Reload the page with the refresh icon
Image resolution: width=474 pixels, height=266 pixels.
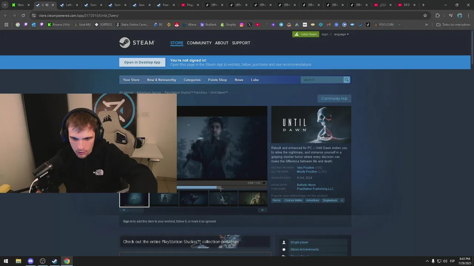[x=23, y=16]
